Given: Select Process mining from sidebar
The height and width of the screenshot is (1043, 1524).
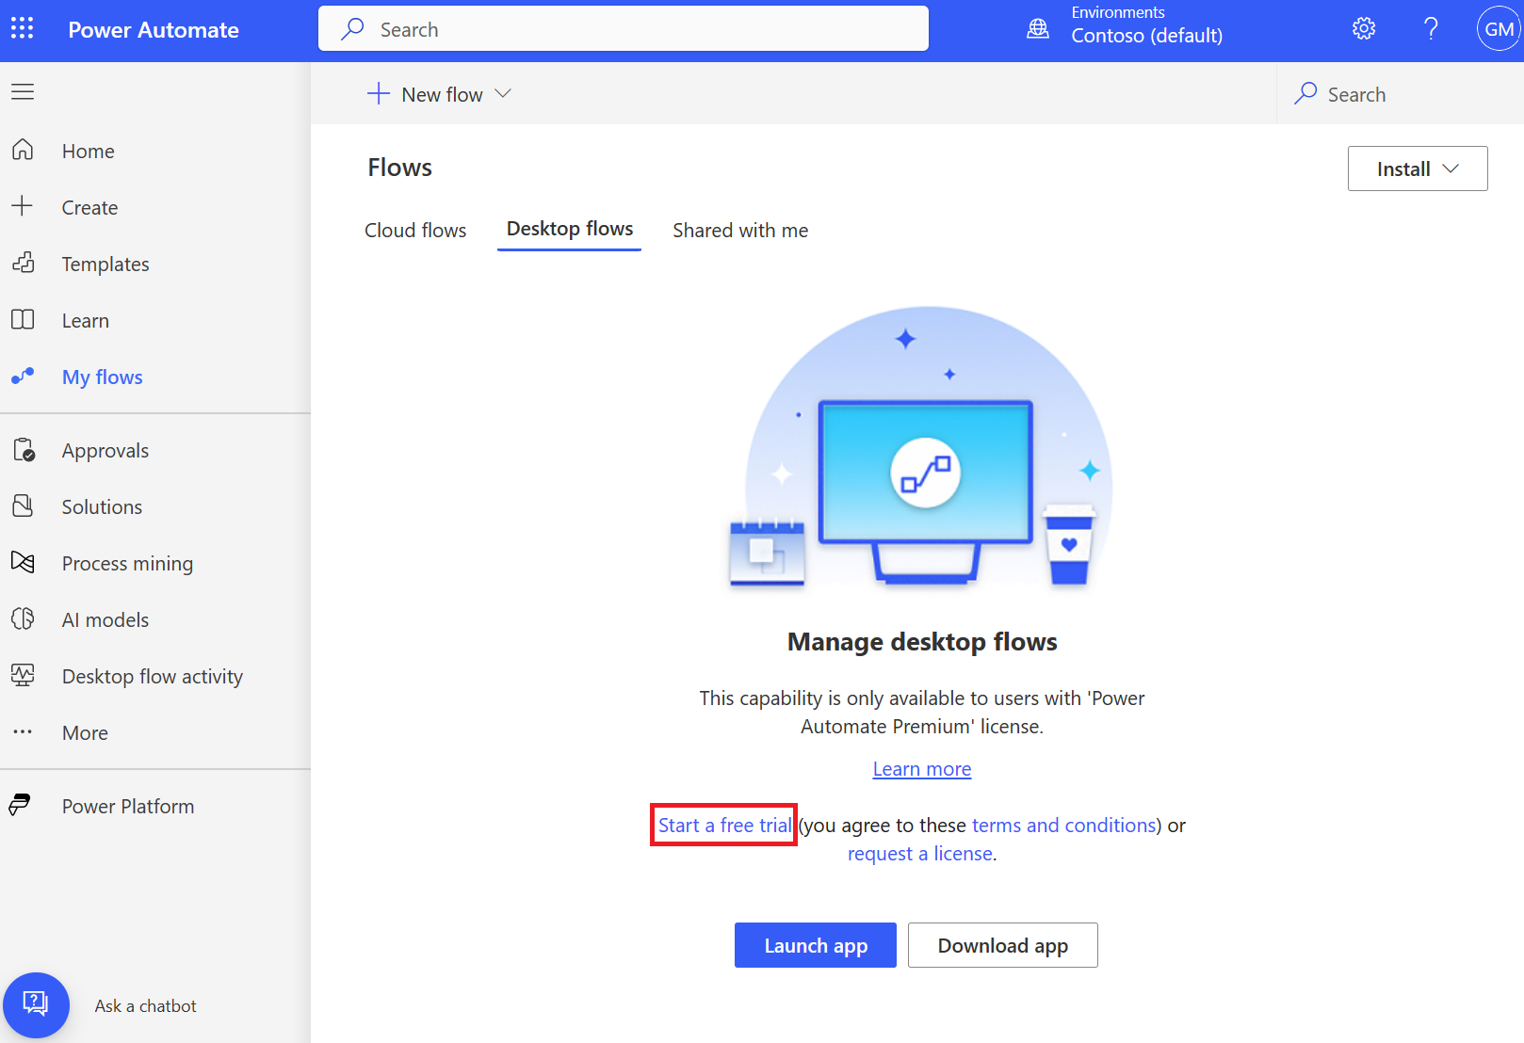Looking at the screenshot, I should [x=127, y=563].
